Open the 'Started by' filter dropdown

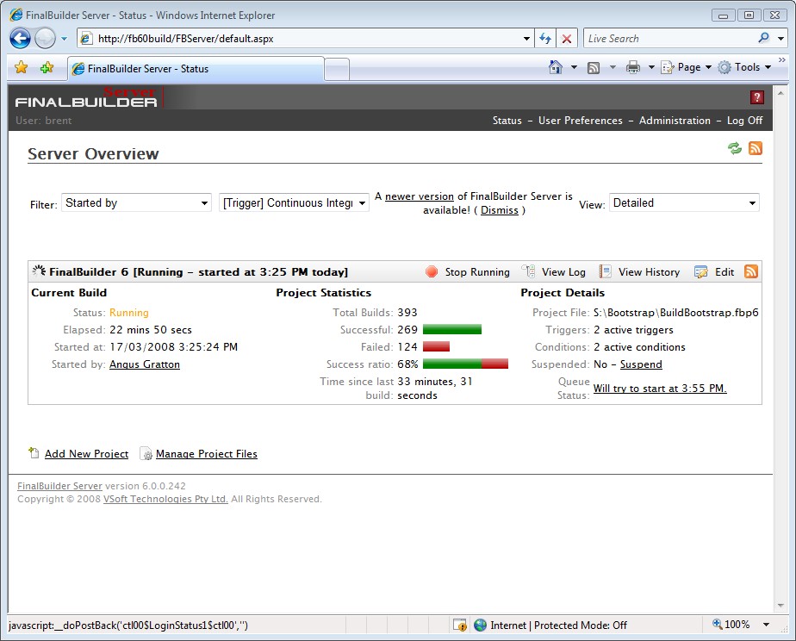pos(136,203)
